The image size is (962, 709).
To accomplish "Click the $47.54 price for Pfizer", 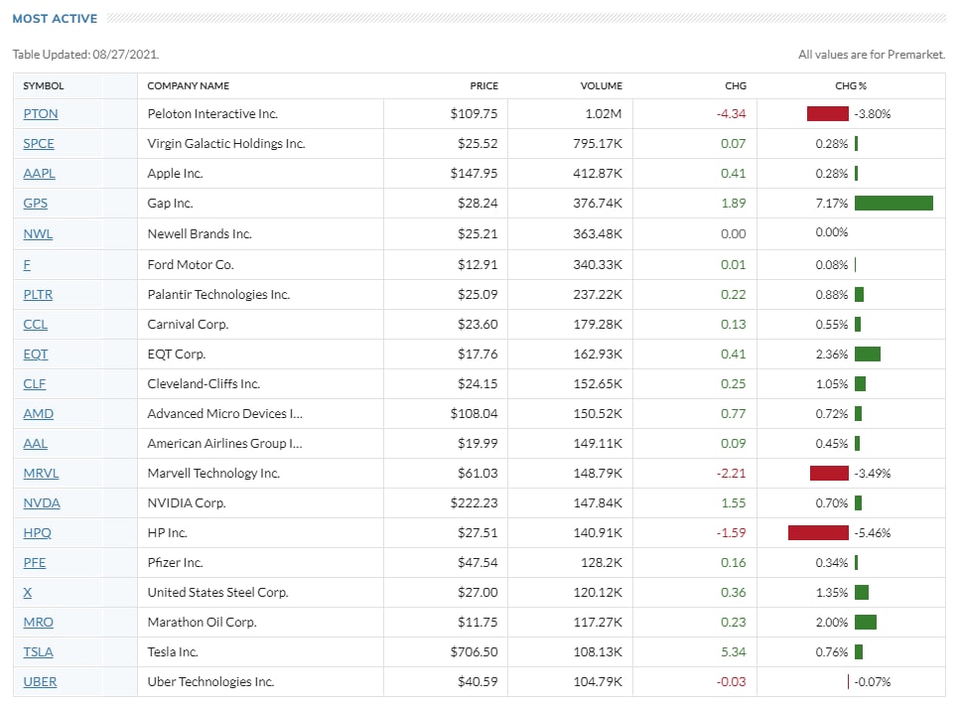I will tap(478, 562).
